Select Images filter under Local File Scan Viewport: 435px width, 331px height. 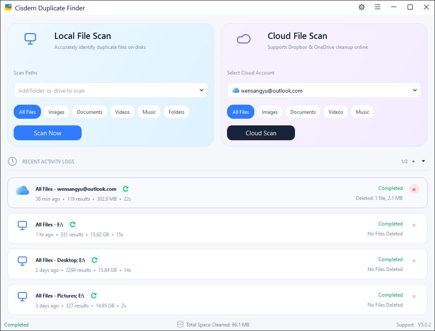click(x=56, y=112)
